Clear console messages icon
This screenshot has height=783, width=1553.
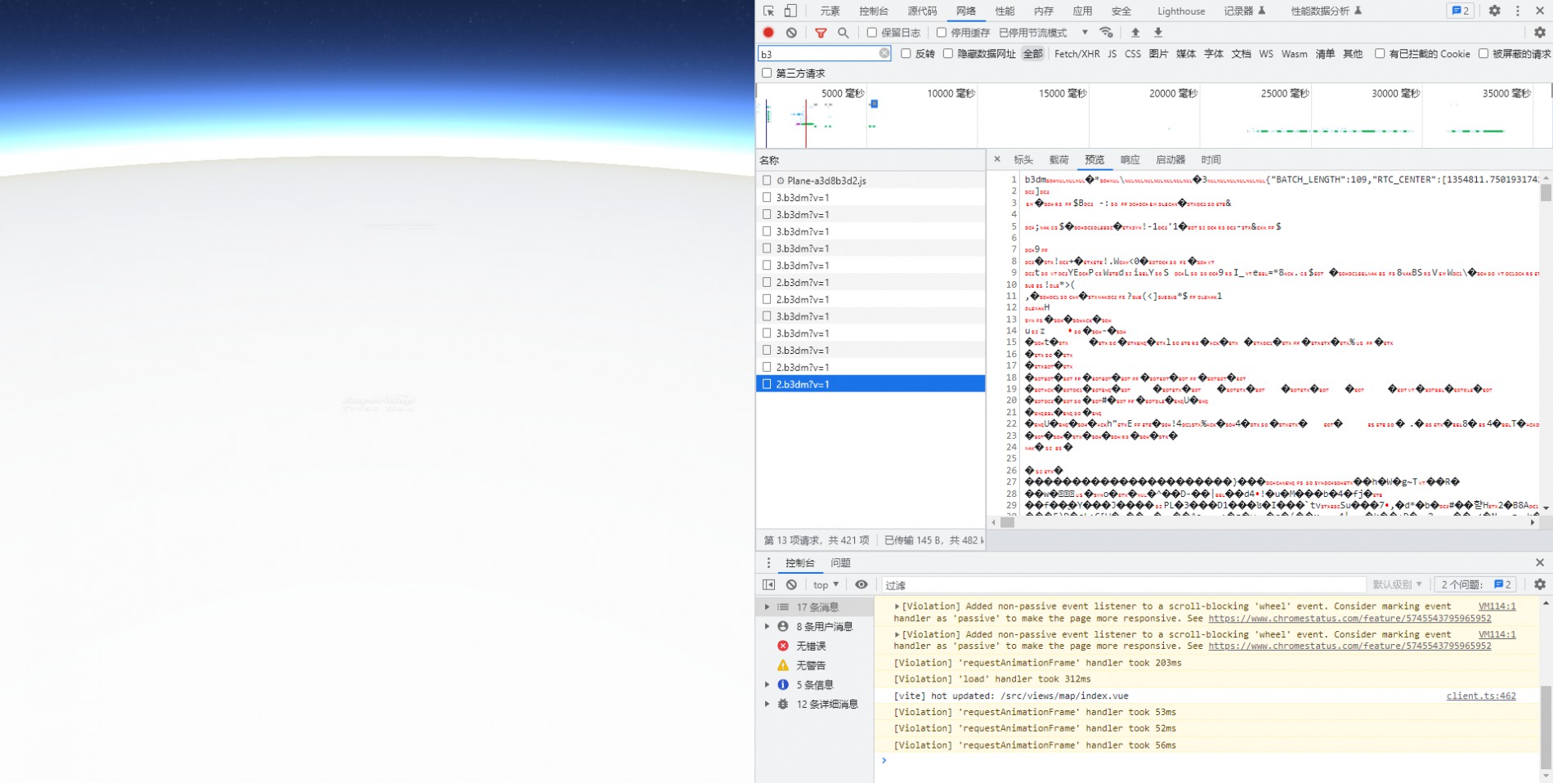click(791, 584)
